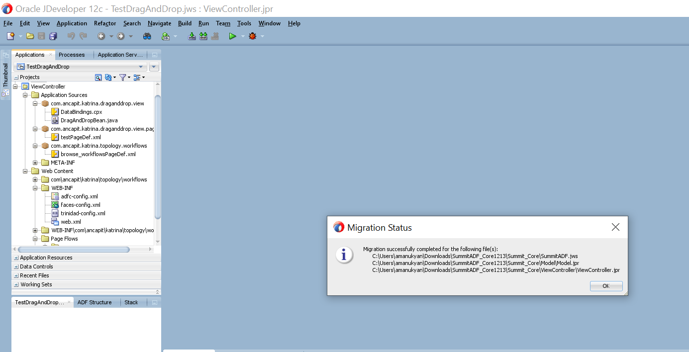Click the DragAndDropBean.java file icon
The width and height of the screenshot is (689, 352).
tap(55, 120)
